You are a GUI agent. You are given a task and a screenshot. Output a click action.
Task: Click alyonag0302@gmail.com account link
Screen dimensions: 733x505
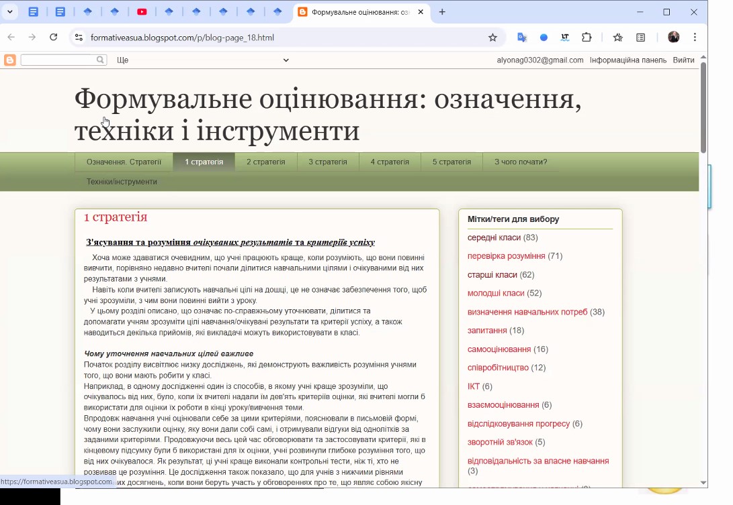(x=540, y=60)
